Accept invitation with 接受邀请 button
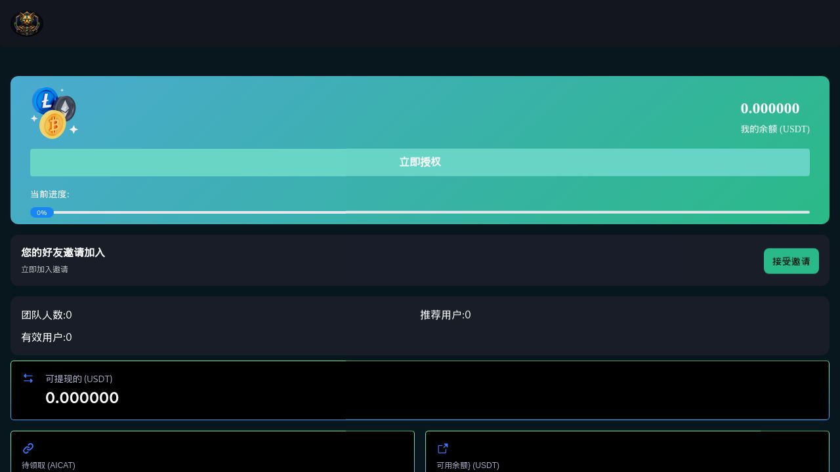This screenshot has width=840, height=472. click(791, 261)
